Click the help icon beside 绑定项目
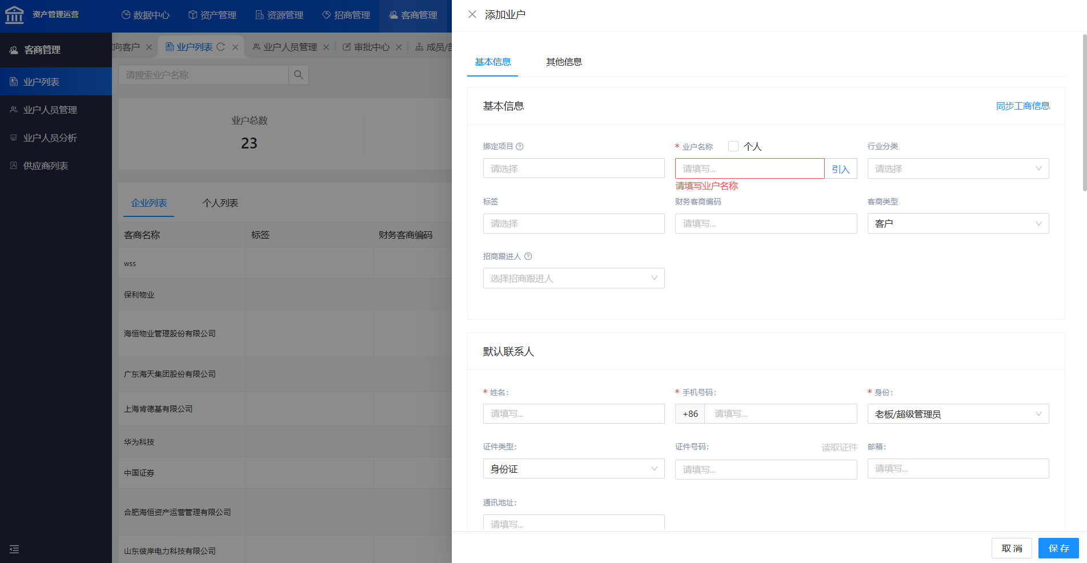1087x563 pixels. pos(520,147)
